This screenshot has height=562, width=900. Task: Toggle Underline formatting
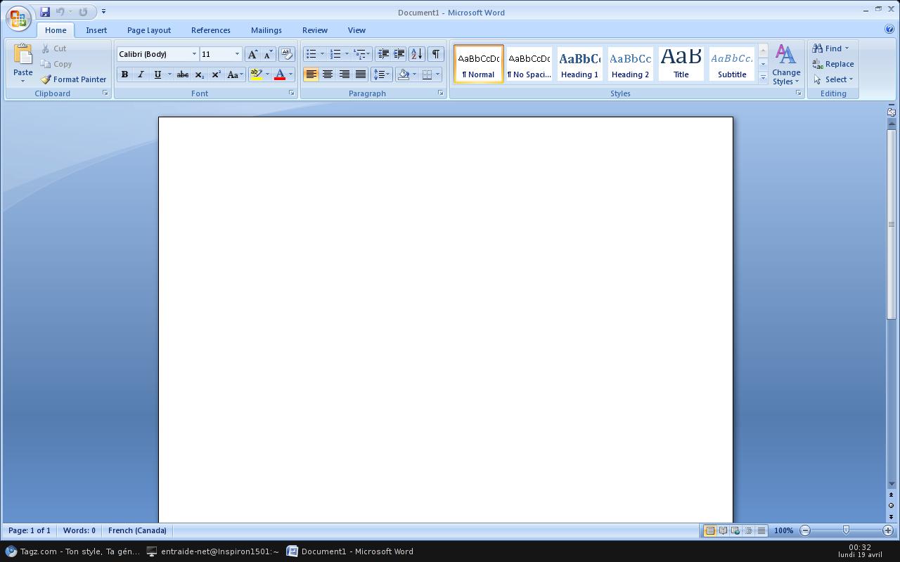pos(157,74)
